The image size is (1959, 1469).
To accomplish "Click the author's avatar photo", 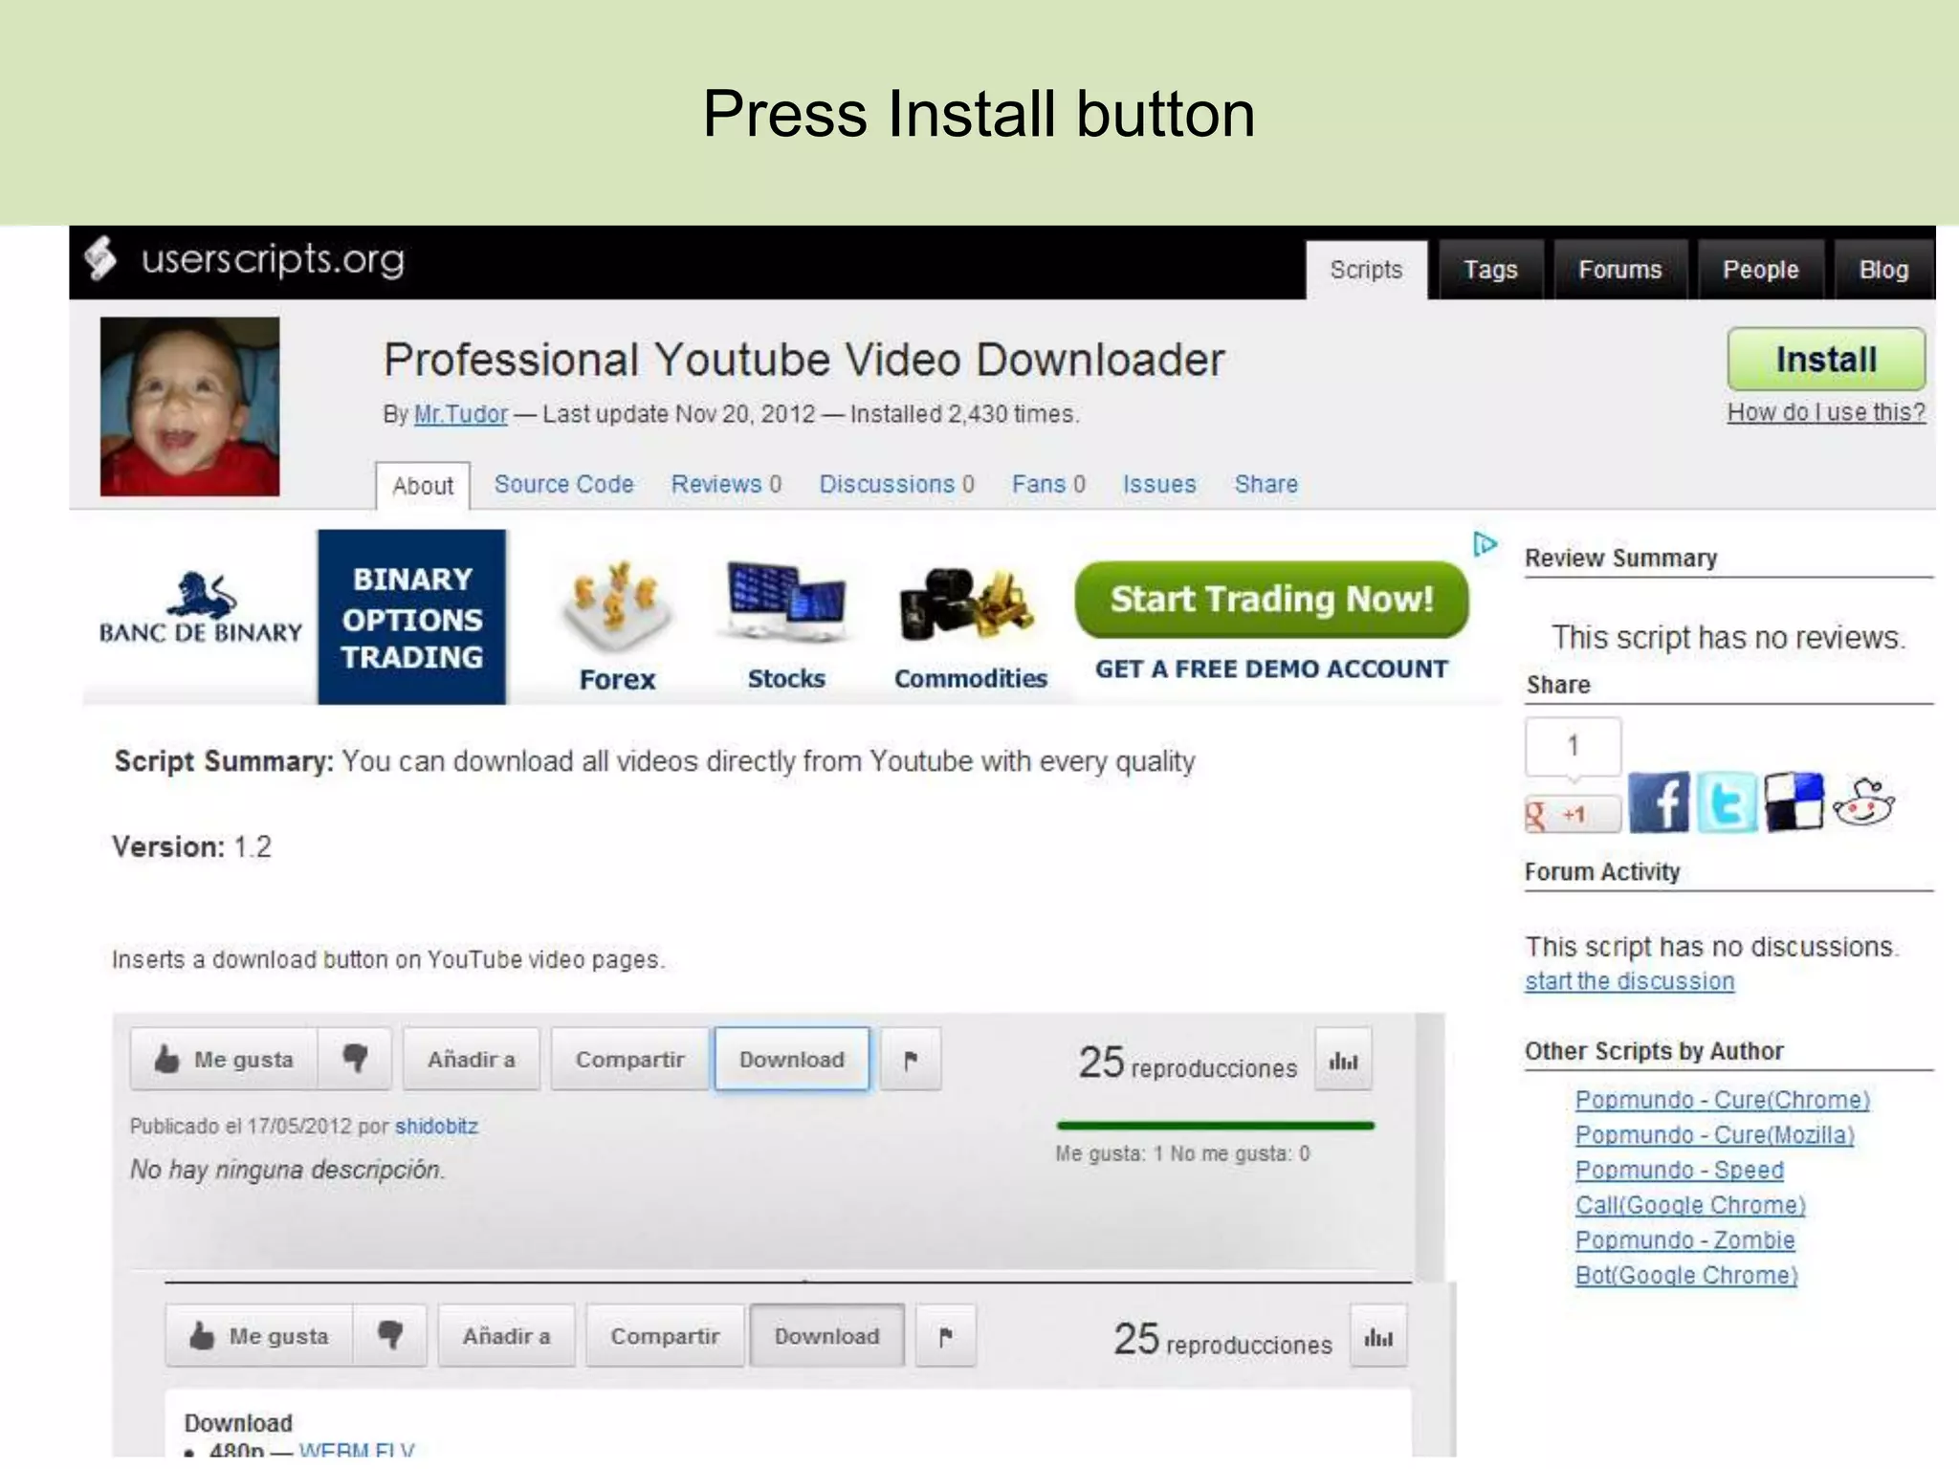I will (x=189, y=406).
